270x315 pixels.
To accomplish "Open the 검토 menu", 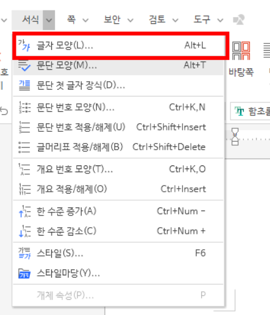I will 157,20.
